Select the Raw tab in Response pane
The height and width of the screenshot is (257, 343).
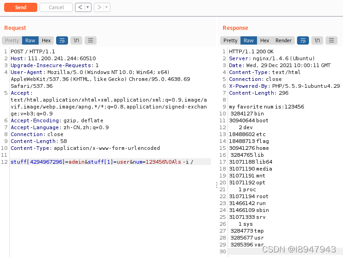[249, 40]
